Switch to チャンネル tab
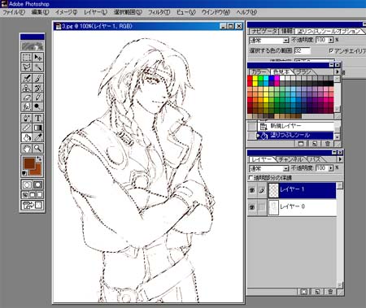366x308 pixels. (x=290, y=159)
